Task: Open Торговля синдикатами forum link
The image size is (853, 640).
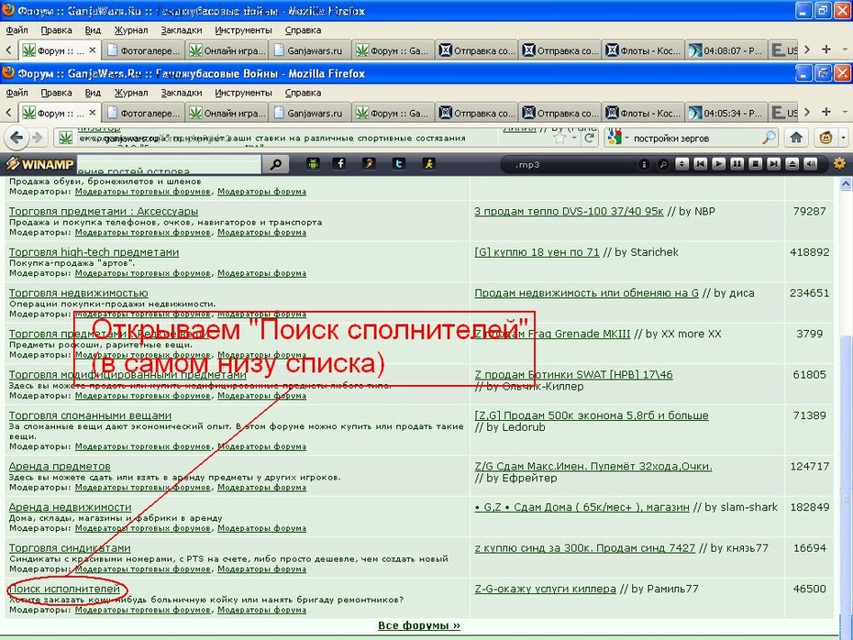Action: 70,548
